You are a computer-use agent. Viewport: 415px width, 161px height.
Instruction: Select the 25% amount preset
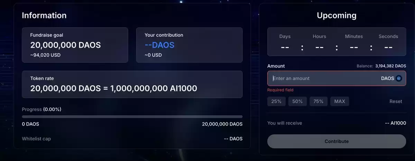point(276,101)
